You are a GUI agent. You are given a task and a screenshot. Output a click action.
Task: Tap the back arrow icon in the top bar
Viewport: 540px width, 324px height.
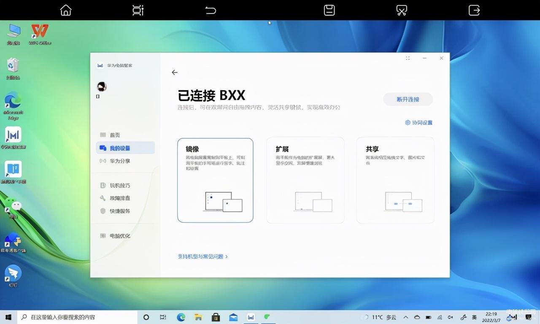click(211, 10)
